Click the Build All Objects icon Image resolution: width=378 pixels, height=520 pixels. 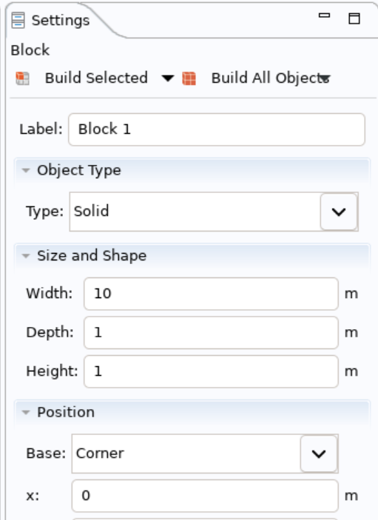[x=189, y=78]
